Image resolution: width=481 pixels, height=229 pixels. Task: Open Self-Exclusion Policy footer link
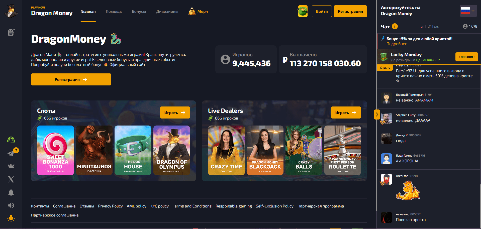274,206
